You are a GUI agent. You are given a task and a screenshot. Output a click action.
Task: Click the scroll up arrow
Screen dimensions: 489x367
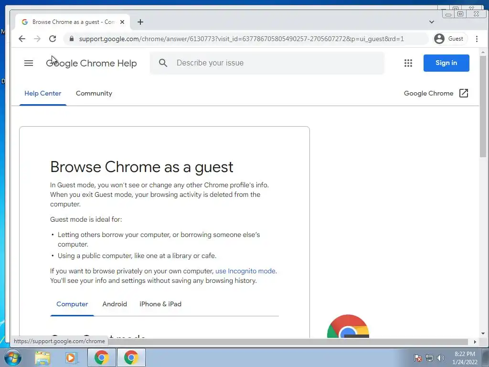pos(483,52)
